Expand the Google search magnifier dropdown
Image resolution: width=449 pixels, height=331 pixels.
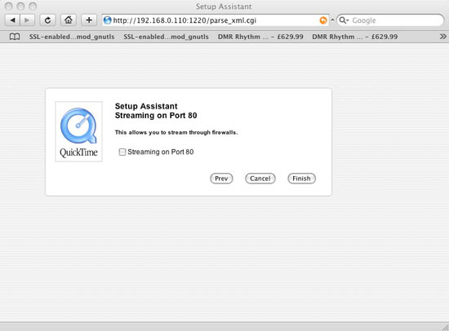[344, 20]
